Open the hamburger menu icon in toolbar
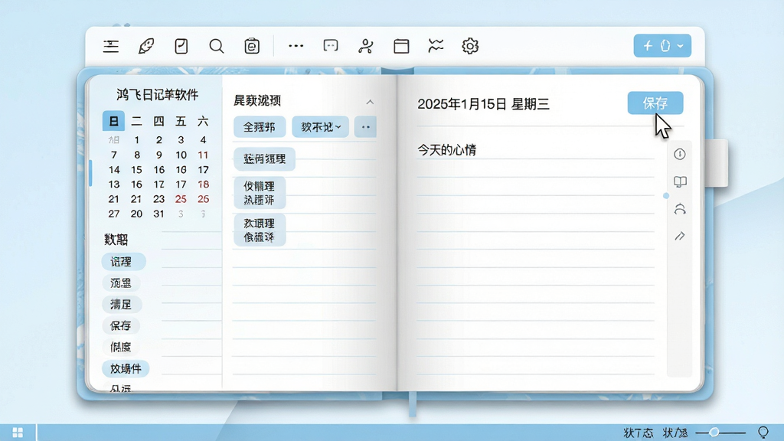This screenshot has height=441, width=784. pyautogui.click(x=110, y=46)
